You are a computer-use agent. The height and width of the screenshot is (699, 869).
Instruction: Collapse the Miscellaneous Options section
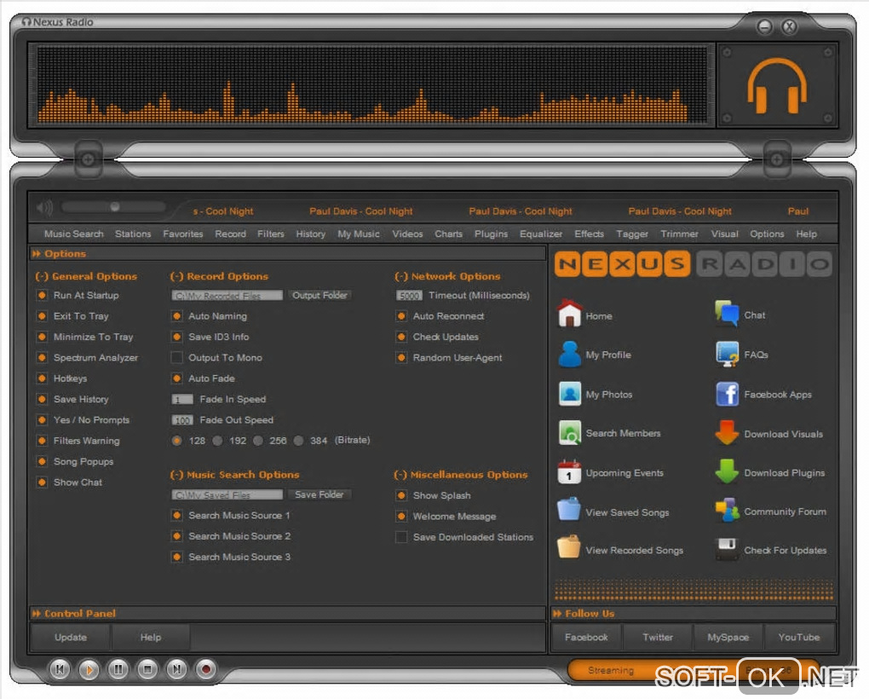point(400,475)
